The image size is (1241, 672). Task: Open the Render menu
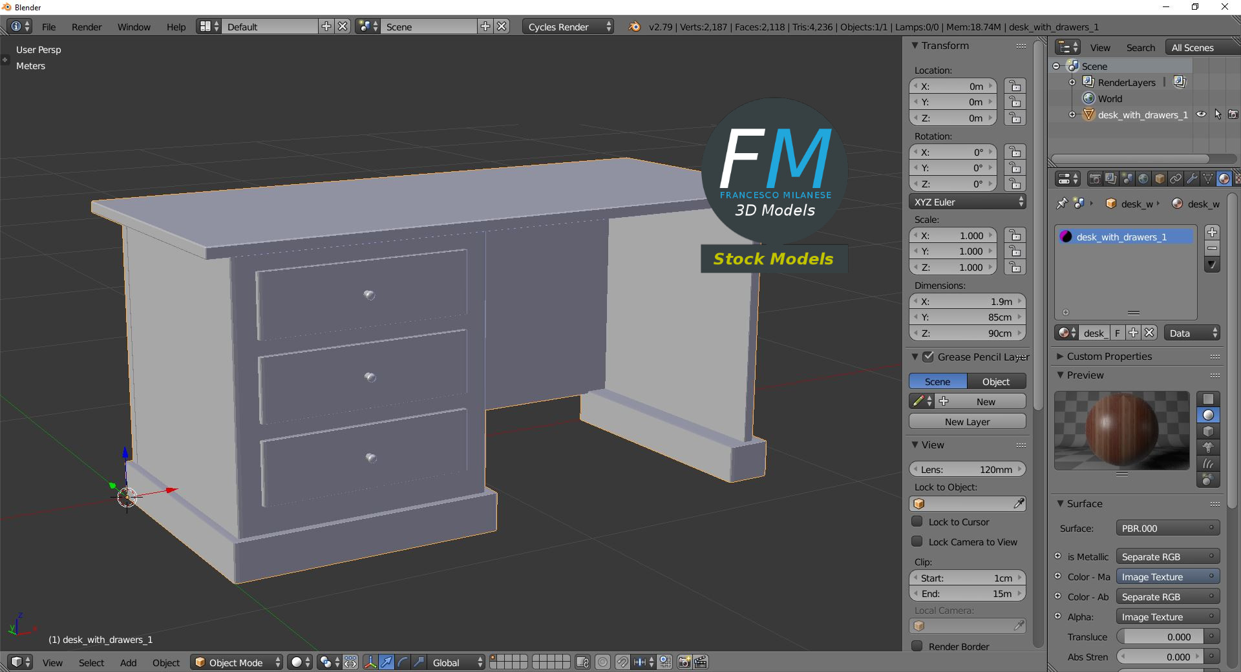(x=86, y=26)
